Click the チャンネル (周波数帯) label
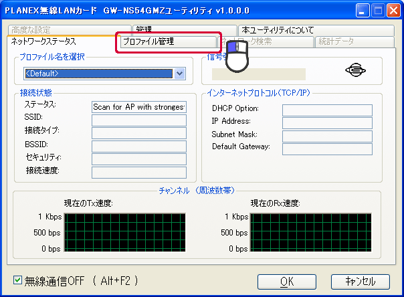404x297 pixels. (x=197, y=191)
